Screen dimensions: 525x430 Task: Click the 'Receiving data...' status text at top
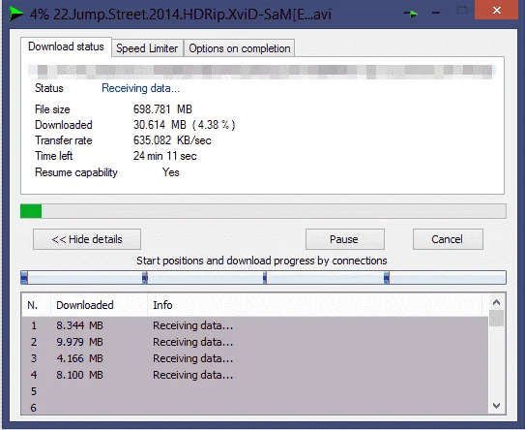click(140, 88)
